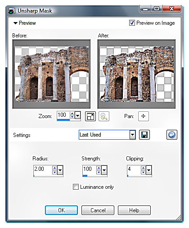This screenshot has width=189, height=228.
Task: Open the Help button
Action: pyautogui.click(x=134, y=210)
